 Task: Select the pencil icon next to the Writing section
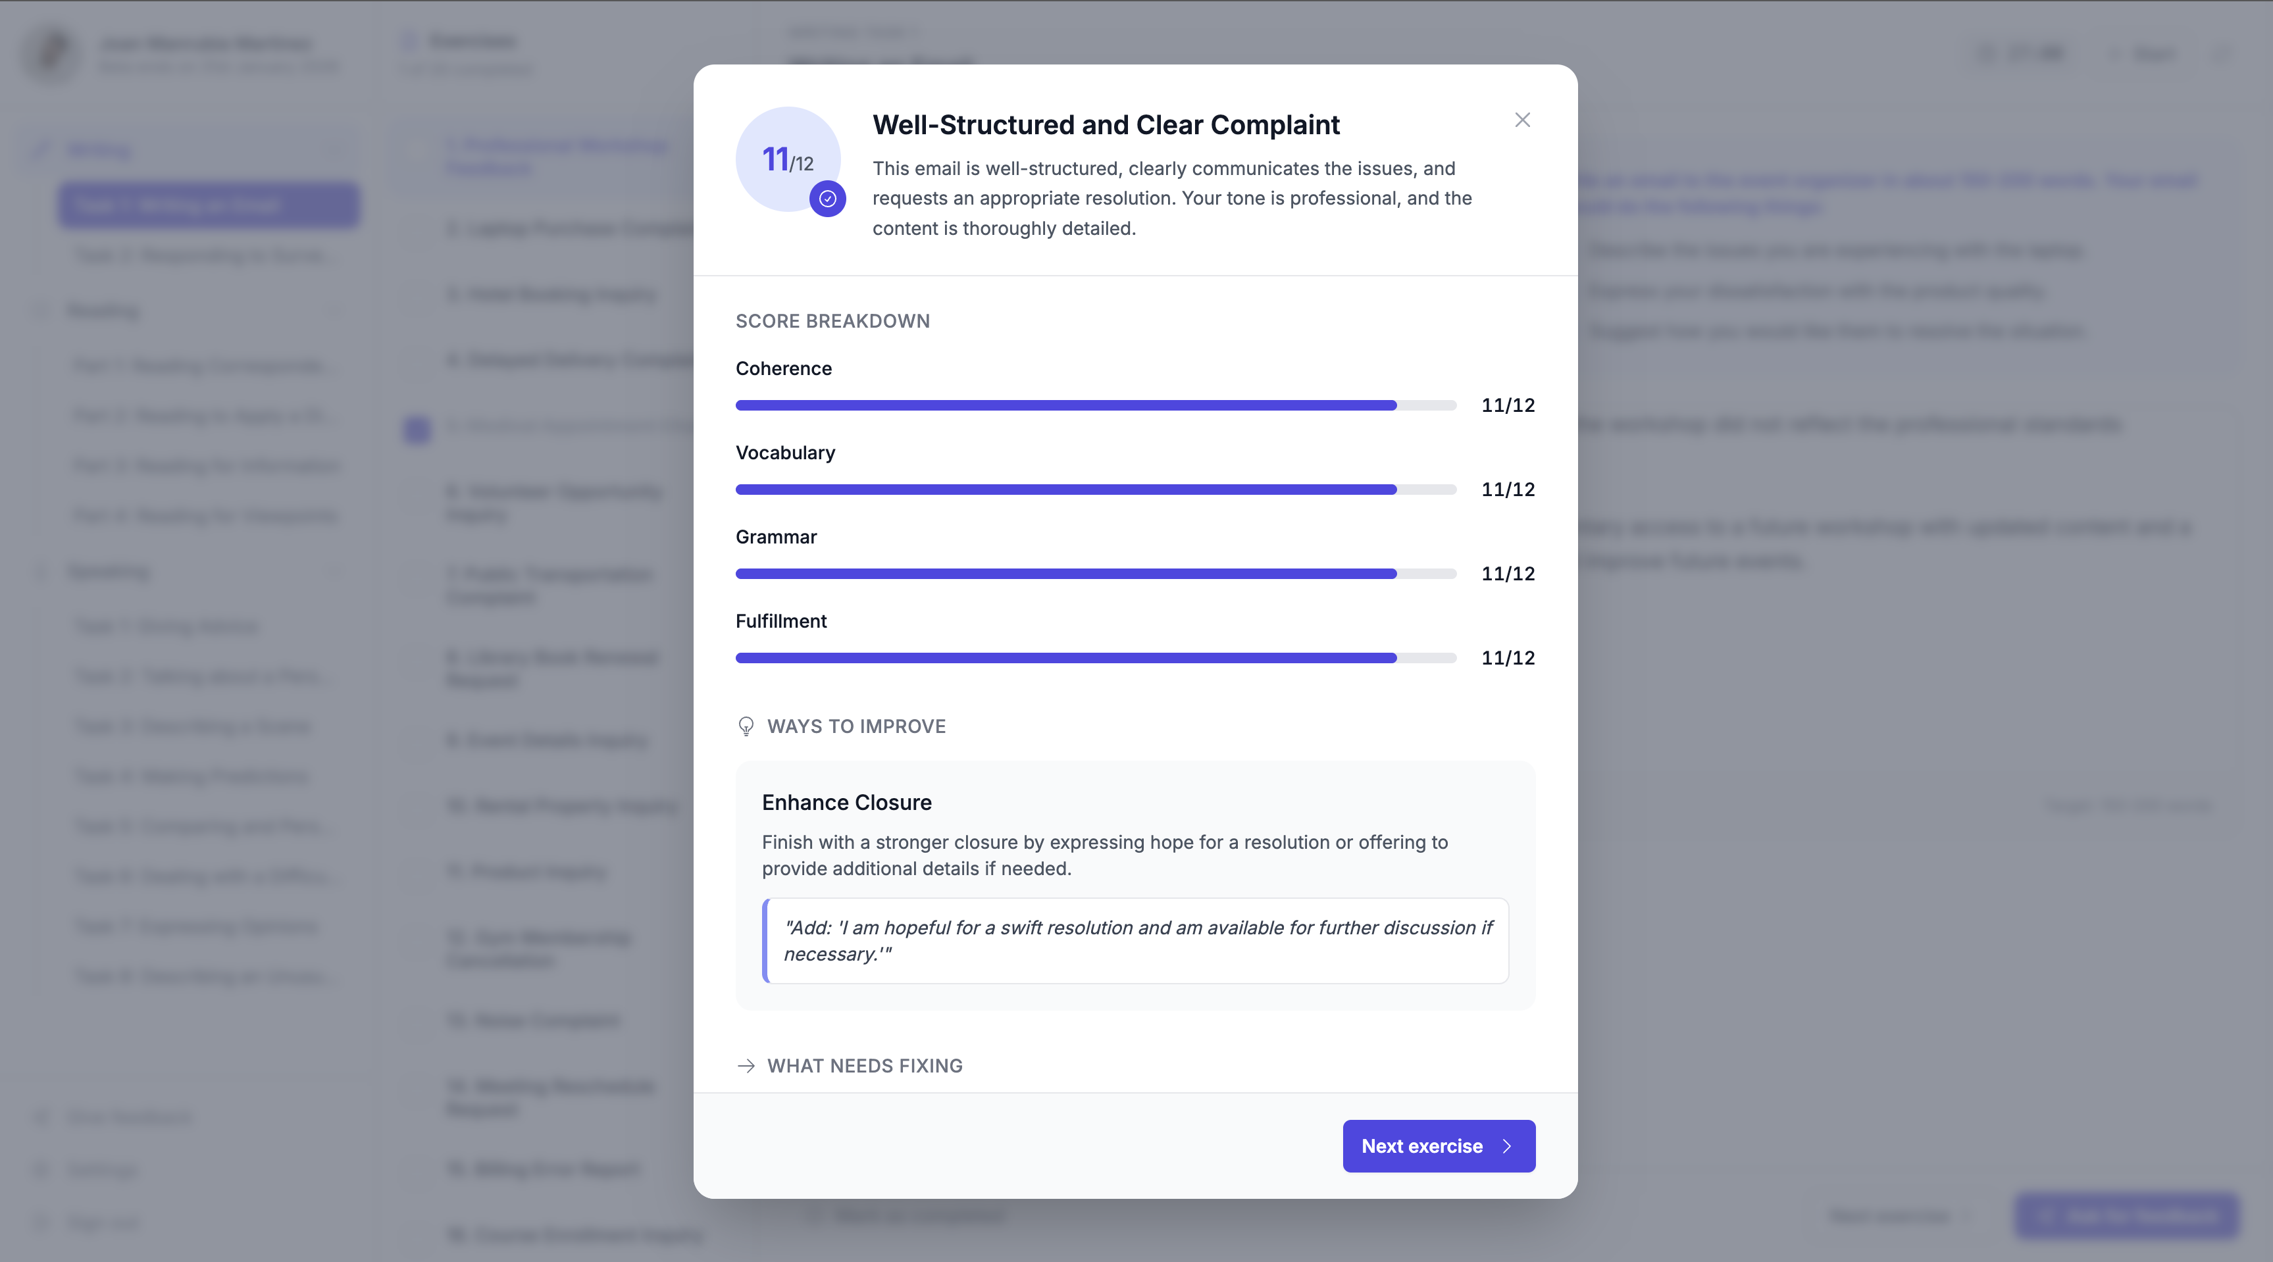pos(41,150)
